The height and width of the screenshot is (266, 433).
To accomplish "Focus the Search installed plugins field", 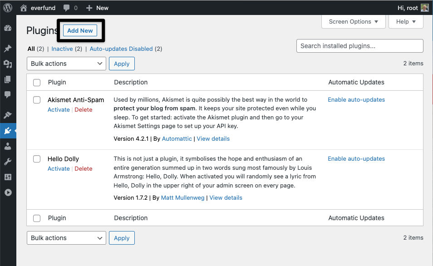I will (360, 46).
